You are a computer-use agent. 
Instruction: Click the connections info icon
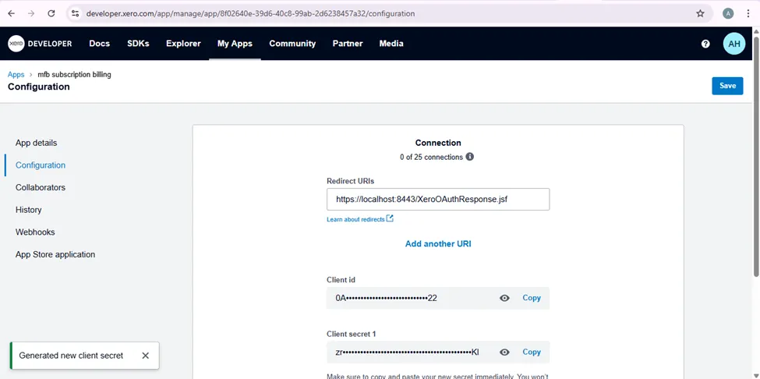470,157
